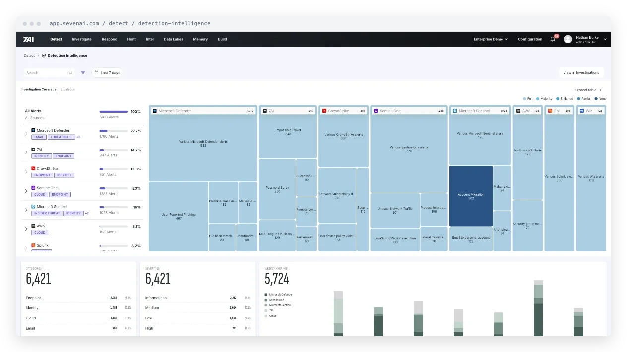The height and width of the screenshot is (352, 627).
Task: Toggle the Other series in weekly chart legend
Action: pyautogui.click(x=271, y=316)
